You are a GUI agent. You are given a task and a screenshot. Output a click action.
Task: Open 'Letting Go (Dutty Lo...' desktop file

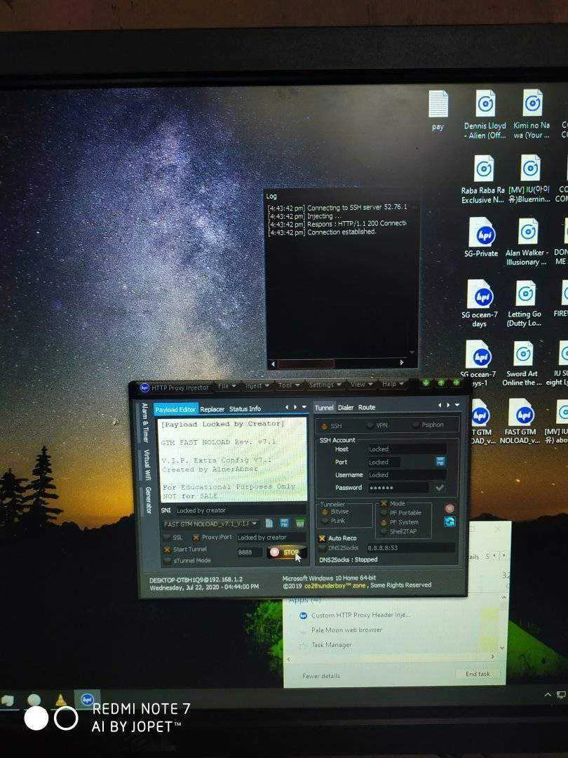click(x=525, y=303)
